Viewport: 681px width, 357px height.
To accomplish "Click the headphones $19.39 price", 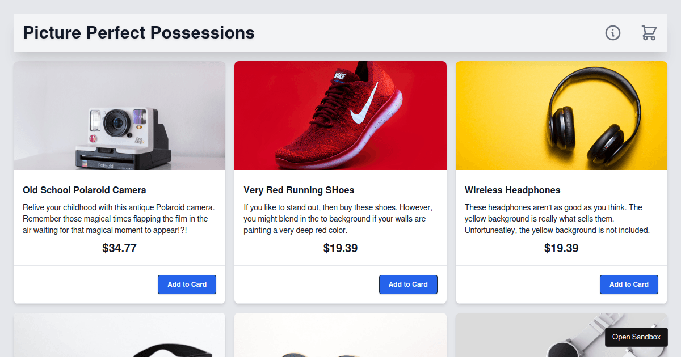I will (x=561, y=248).
